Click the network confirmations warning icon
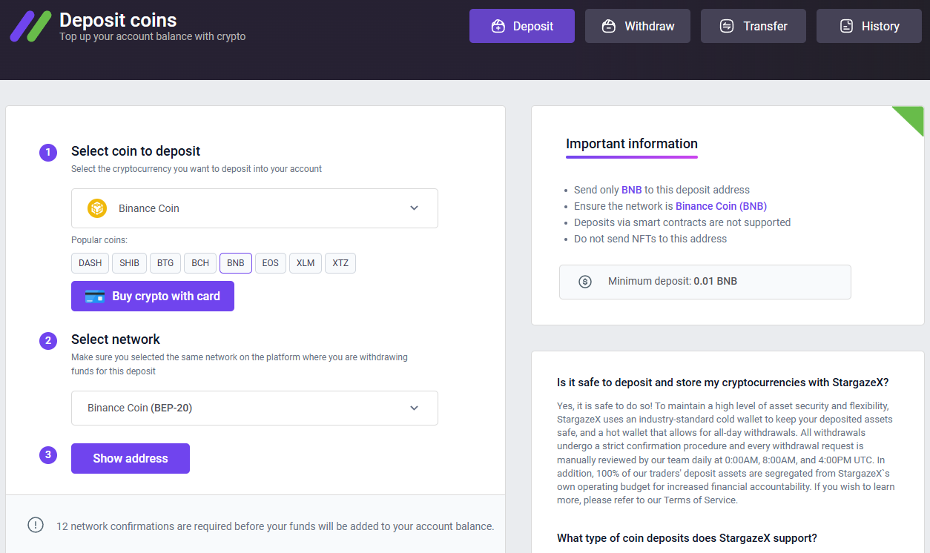 point(36,525)
